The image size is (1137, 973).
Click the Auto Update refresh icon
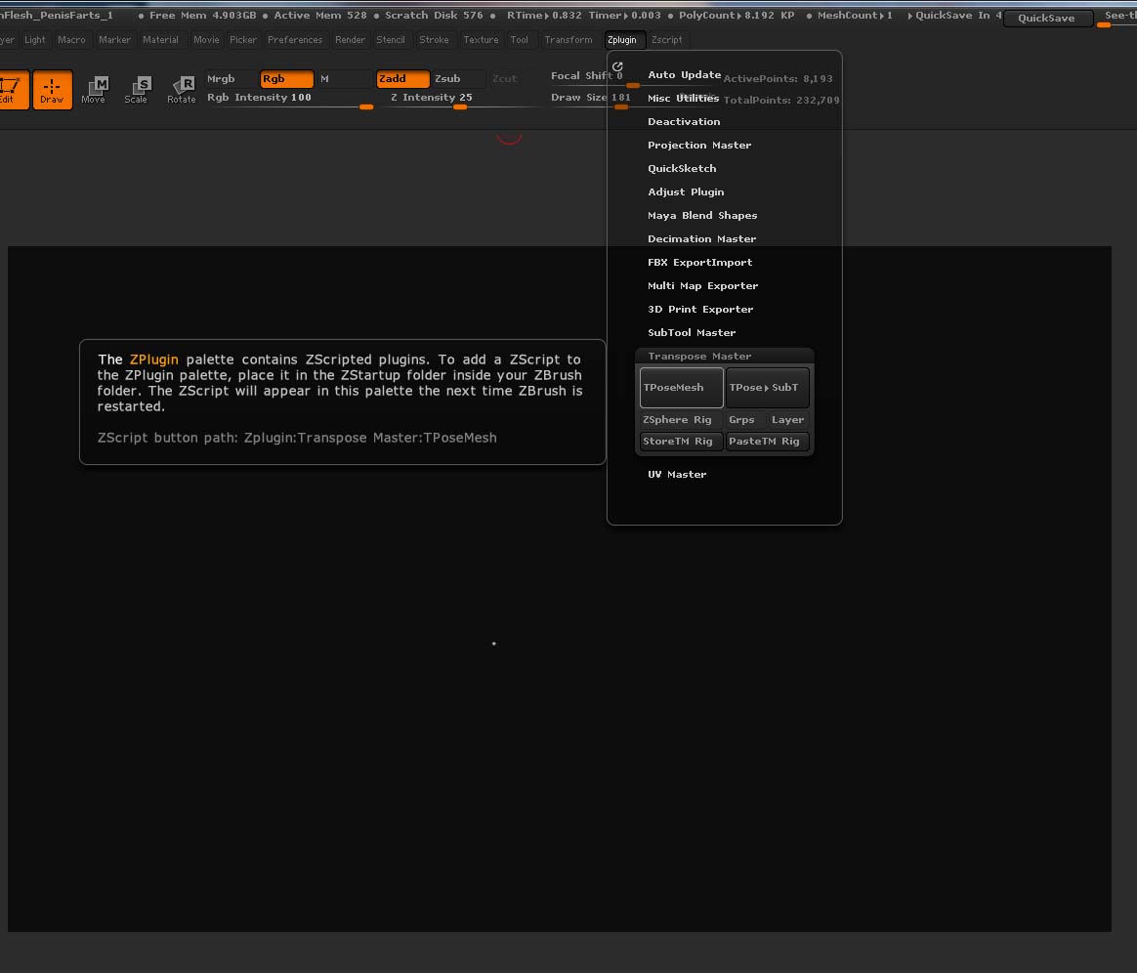(617, 65)
